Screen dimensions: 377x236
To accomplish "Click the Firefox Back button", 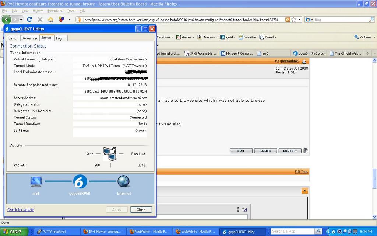I will pos(7,20).
